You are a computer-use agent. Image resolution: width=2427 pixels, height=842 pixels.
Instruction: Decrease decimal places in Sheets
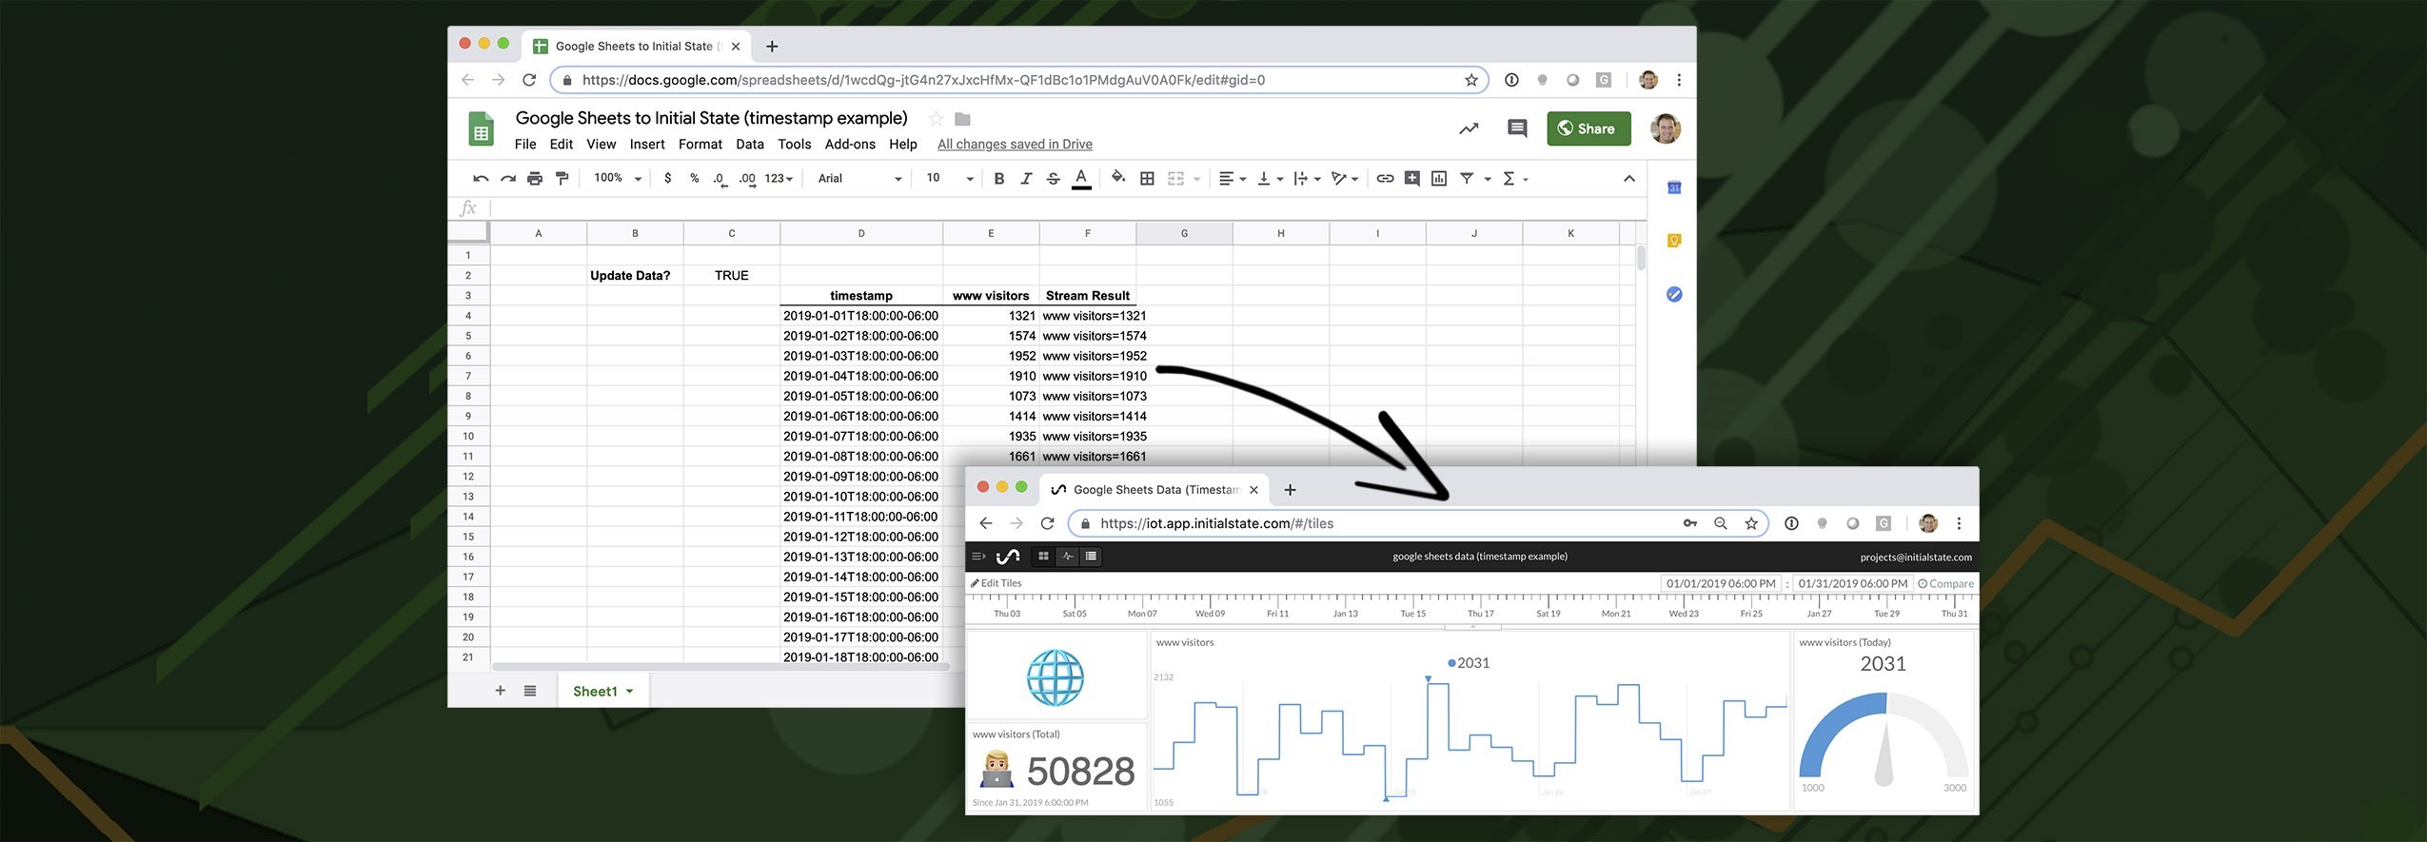point(720,179)
